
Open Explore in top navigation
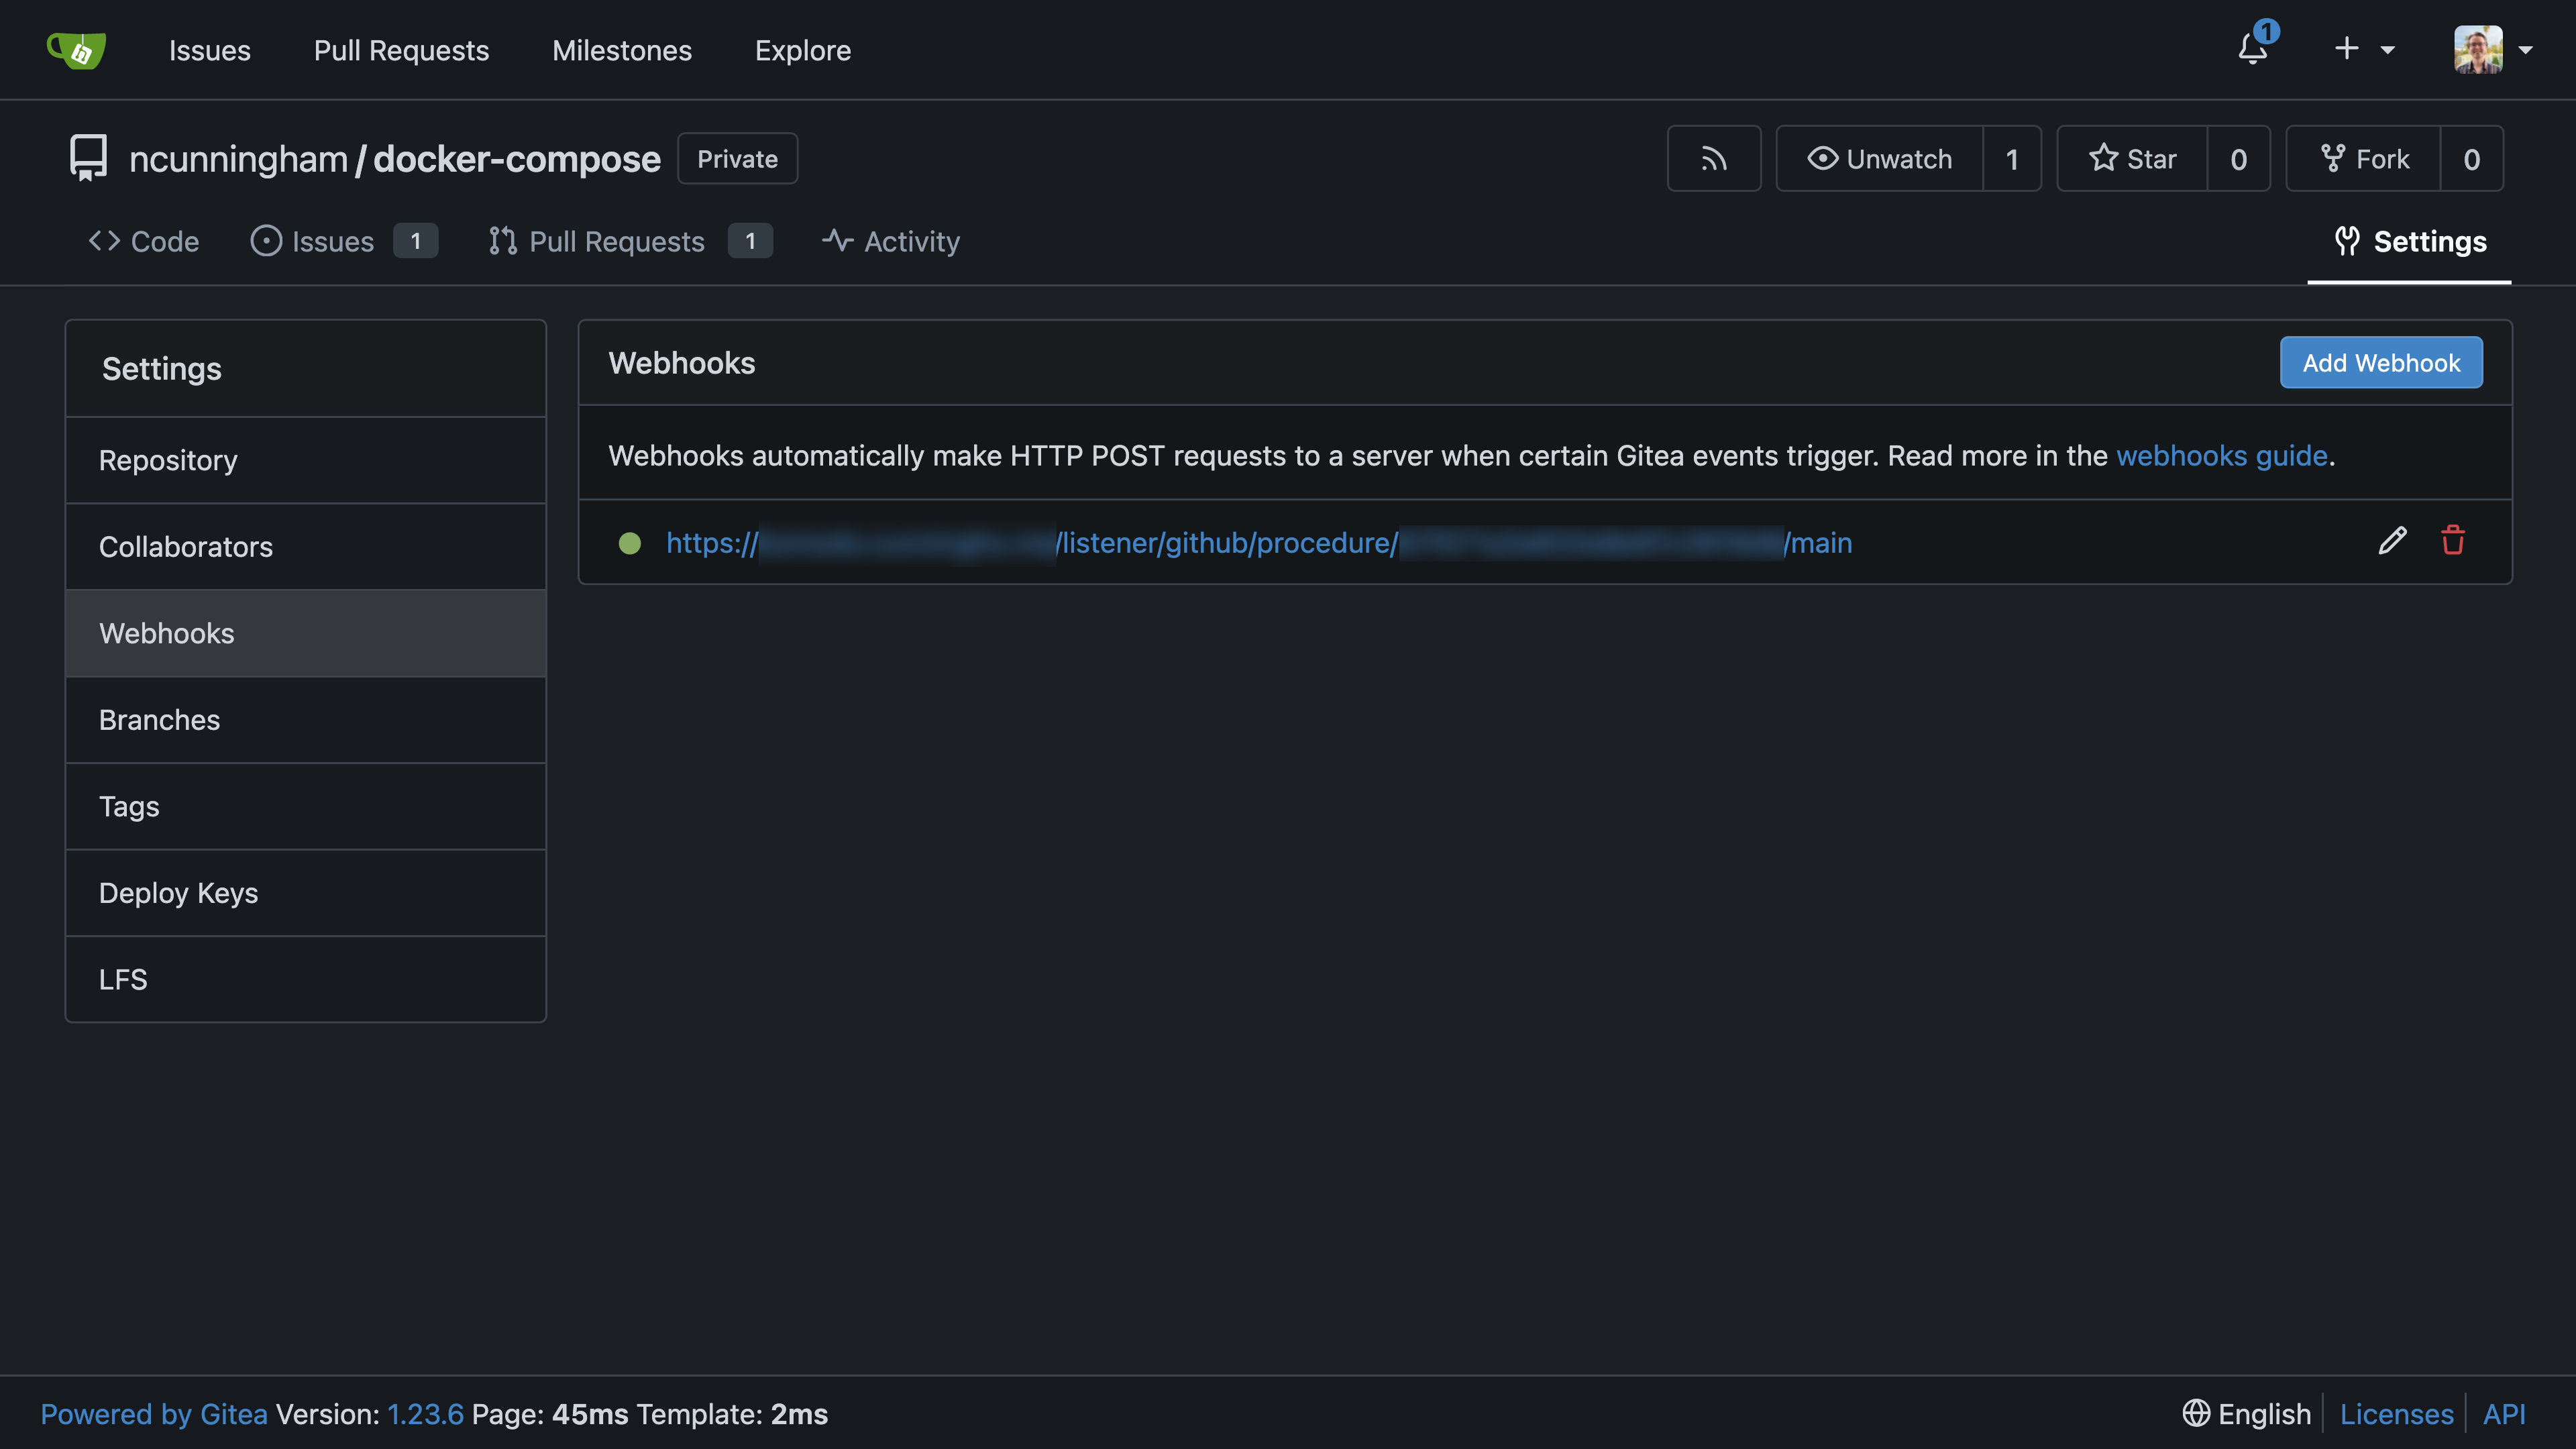pyautogui.click(x=803, y=50)
